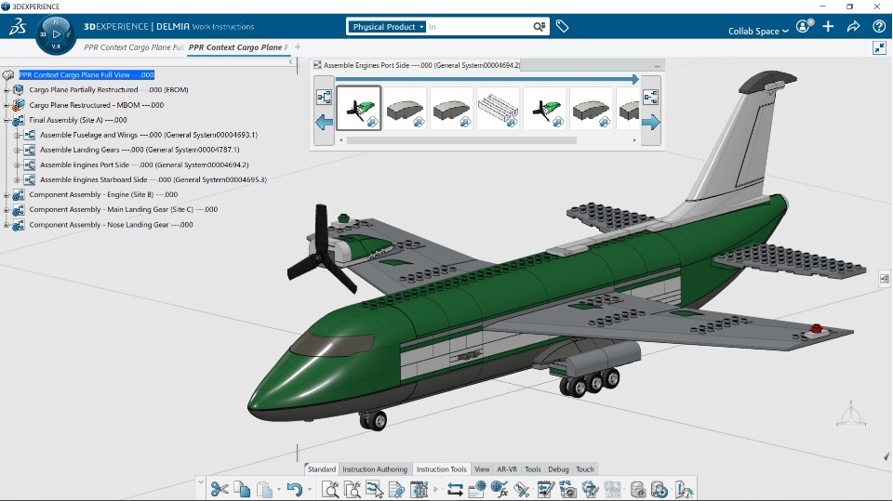Click the tree-with-cursor selection icon
This screenshot has width=893, height=501.
375,489
